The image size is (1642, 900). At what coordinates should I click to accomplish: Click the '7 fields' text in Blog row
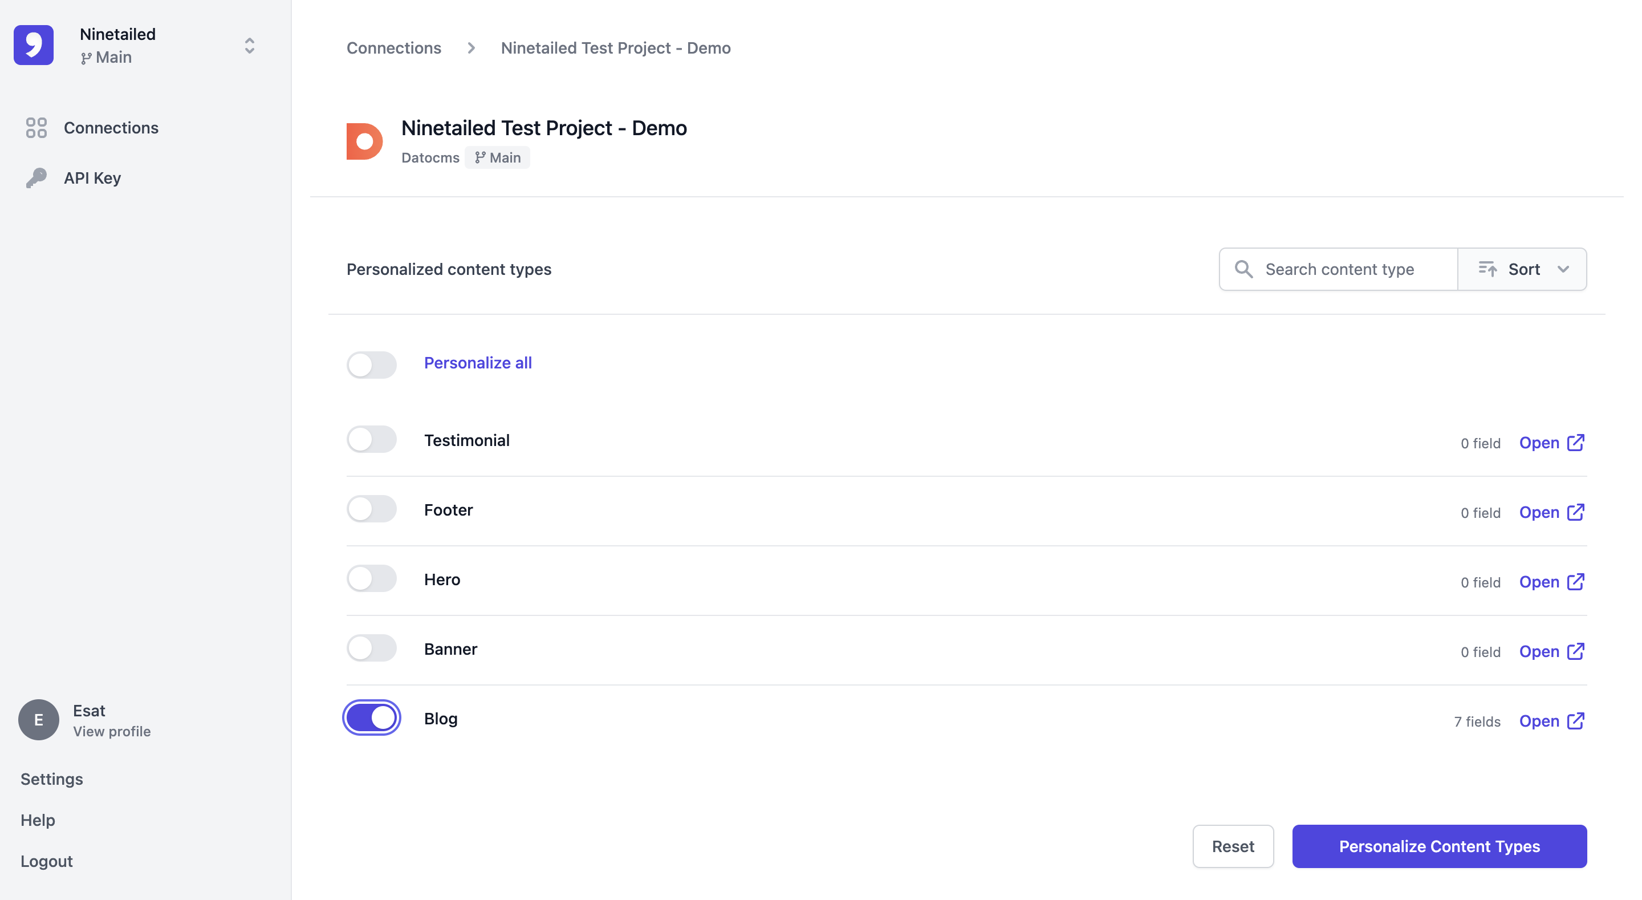point(1477,721)
